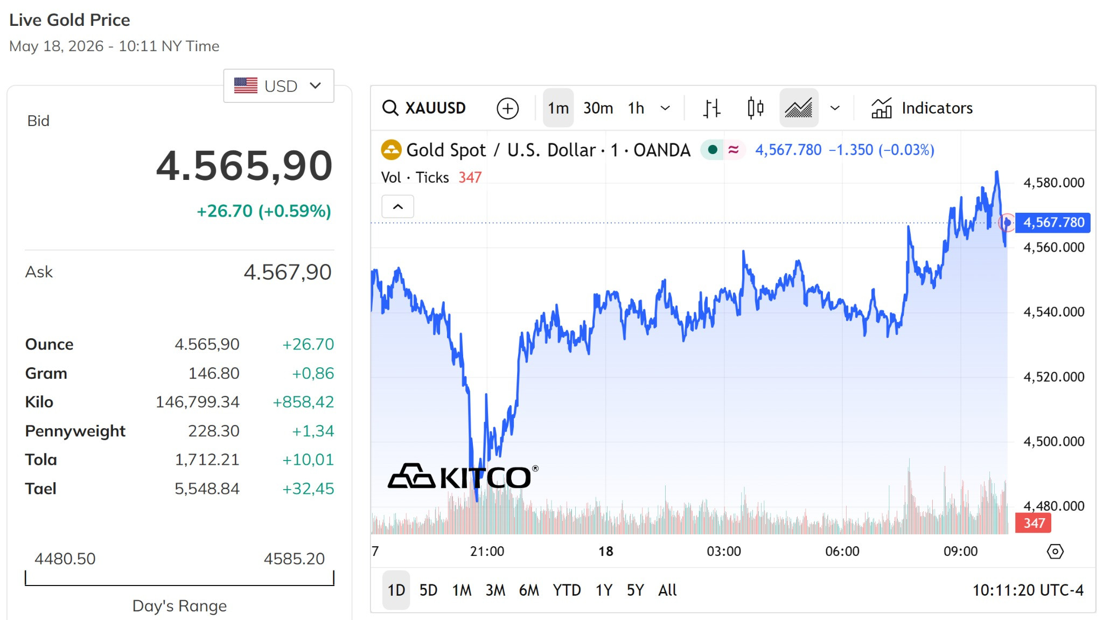Click the Day's Range bar

pyautogui.click(x=179, y=578)
